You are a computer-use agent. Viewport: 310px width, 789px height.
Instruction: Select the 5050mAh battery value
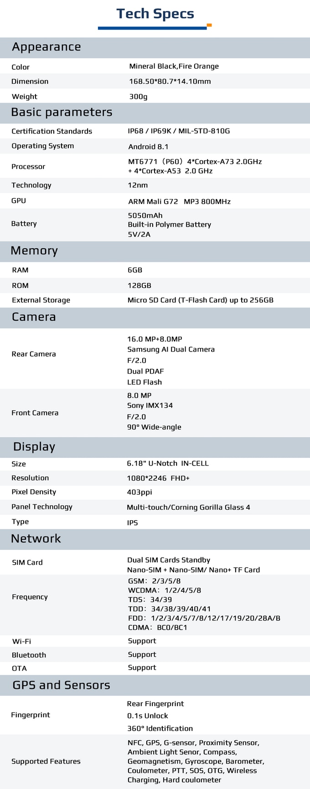(145, 215)
